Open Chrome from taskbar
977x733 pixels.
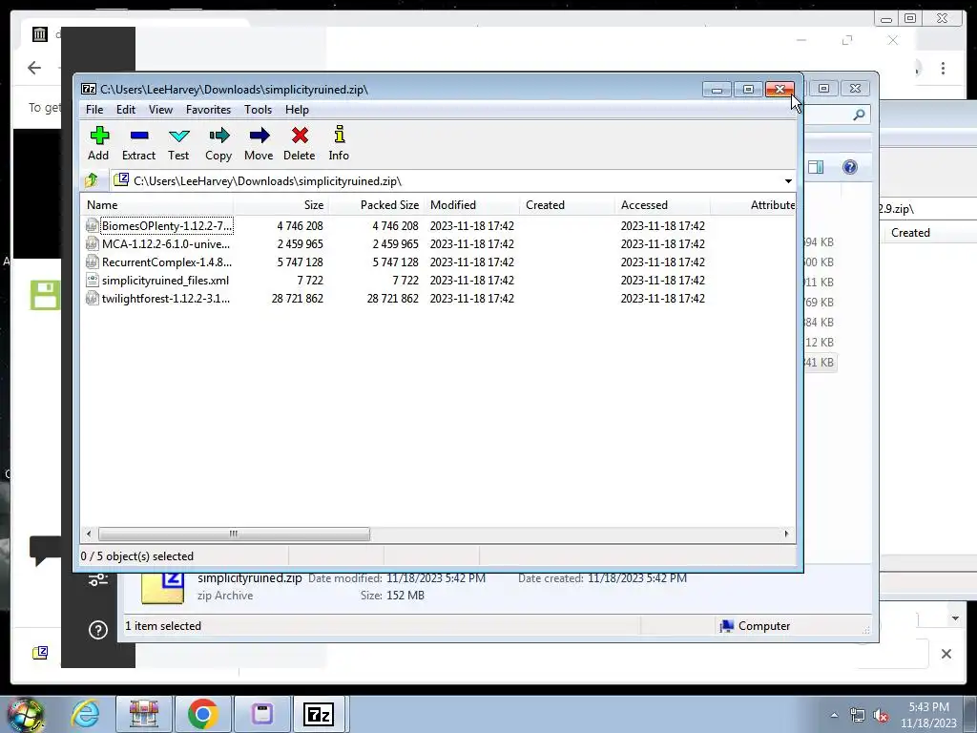[x=202, y=714]
